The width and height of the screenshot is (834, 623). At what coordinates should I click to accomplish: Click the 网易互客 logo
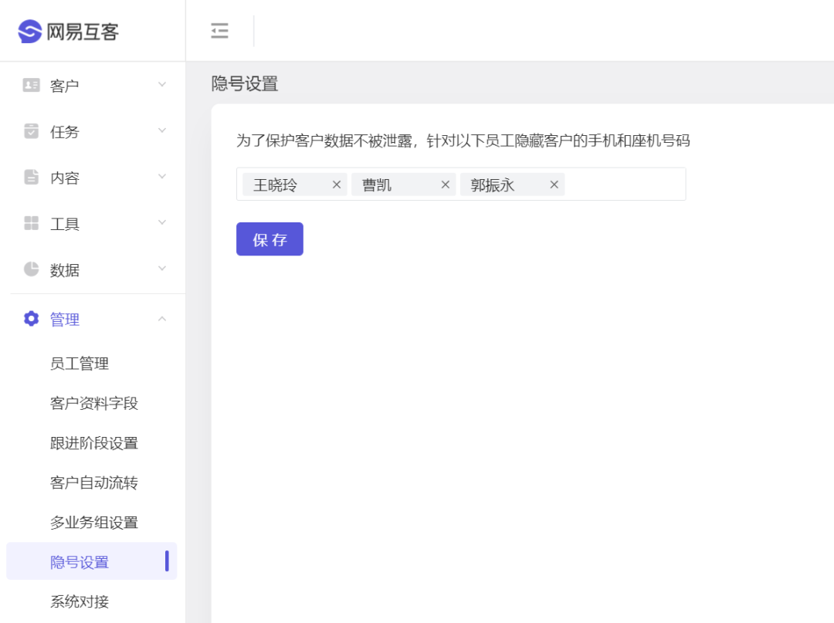(68, 32)
